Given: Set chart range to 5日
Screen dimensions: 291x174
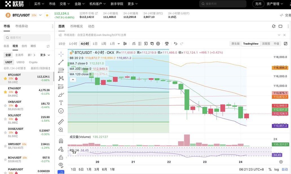Looking at the screenshot, I should 81,169.
